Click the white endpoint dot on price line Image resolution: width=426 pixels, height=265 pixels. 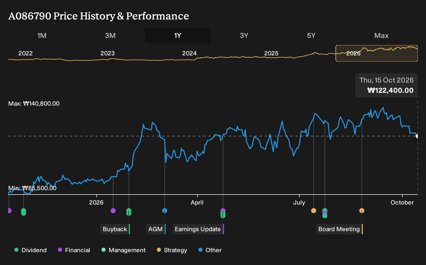[x=417, y=136]
